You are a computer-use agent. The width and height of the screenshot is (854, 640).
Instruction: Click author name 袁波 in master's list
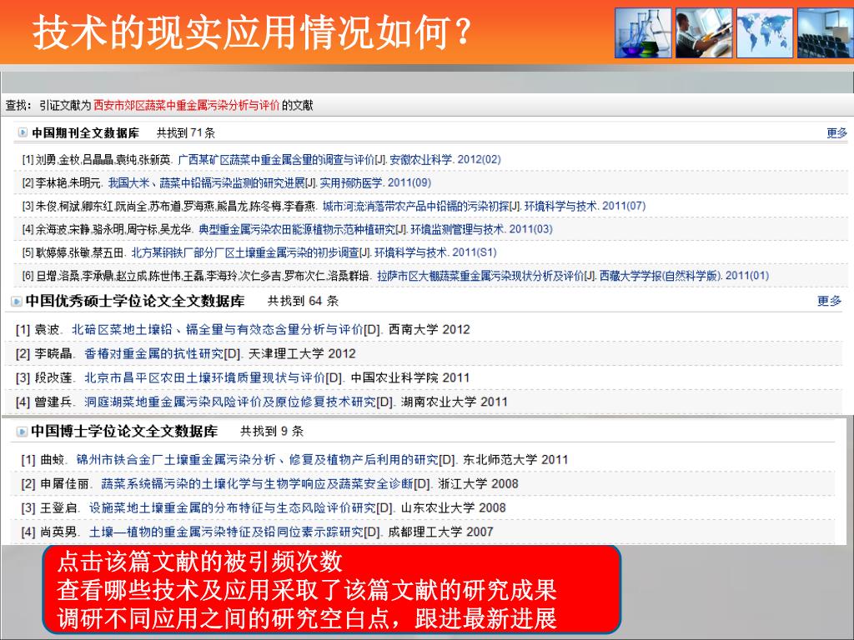click(48, 330)
